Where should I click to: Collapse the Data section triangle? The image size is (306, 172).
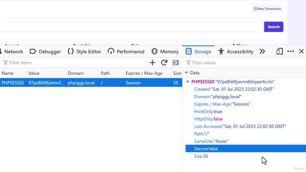[186, 73]
